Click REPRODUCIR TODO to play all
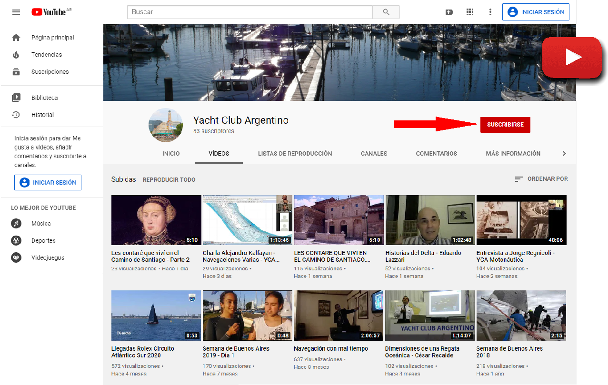The image size is (608, 385). [169, 180]
